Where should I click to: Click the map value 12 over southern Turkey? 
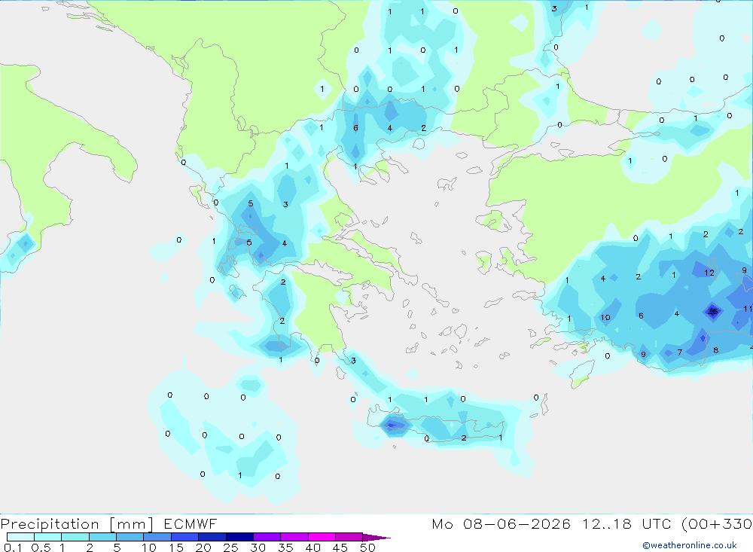tap(709, 273)
